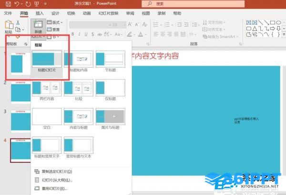Click the Clear Formatting icon
This screenshot has height=195, width=286.
click(145, 24)
